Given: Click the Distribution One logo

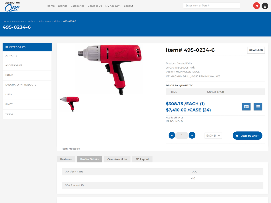Looking at the screenshot, I should tap(12, 7).
